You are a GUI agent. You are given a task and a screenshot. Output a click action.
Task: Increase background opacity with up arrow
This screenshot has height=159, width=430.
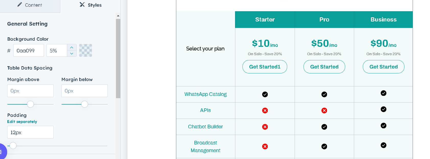pos(72,48)
